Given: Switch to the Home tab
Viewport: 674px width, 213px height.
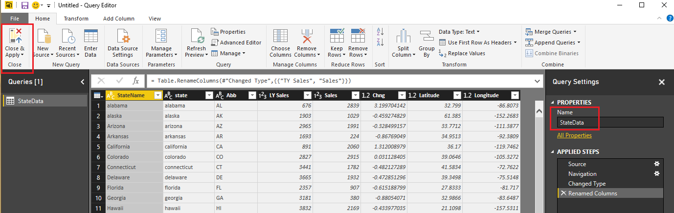Looking at the screenshot, I should 43,19.
